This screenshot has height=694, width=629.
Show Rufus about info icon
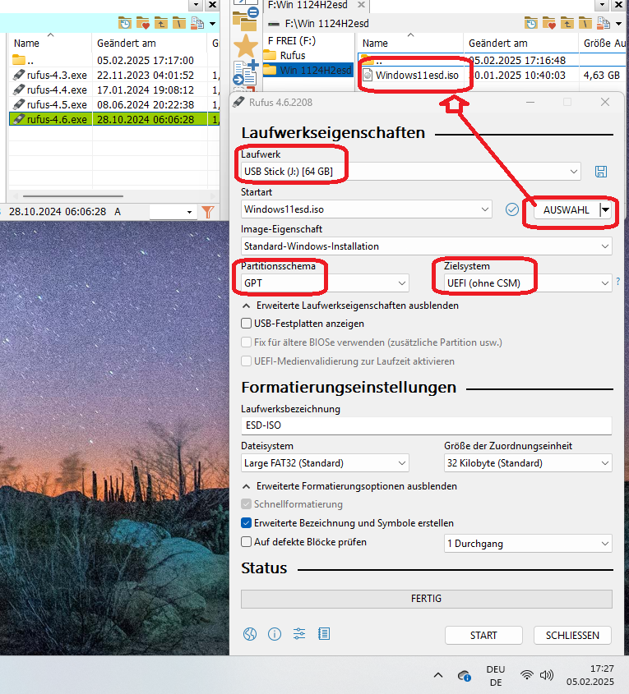pos(275,634)
